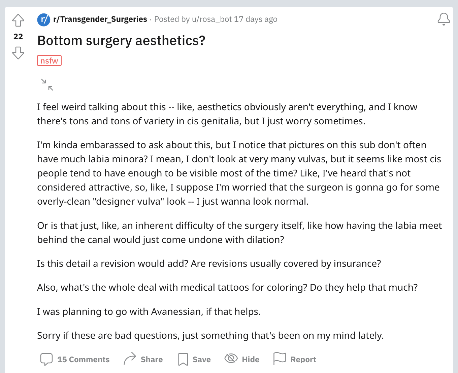Click the comments speech bubble icon
The height and width of the screenshot is (373, 458).
coord(46,359)
